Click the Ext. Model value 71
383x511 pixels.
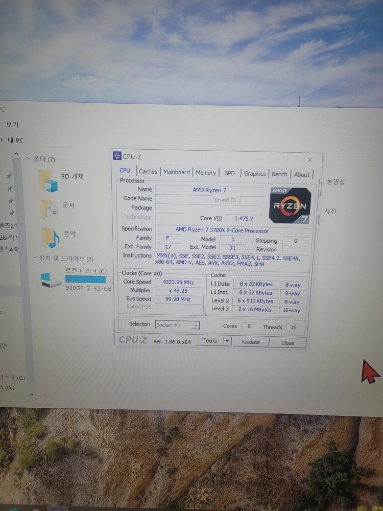click(232, 248)
